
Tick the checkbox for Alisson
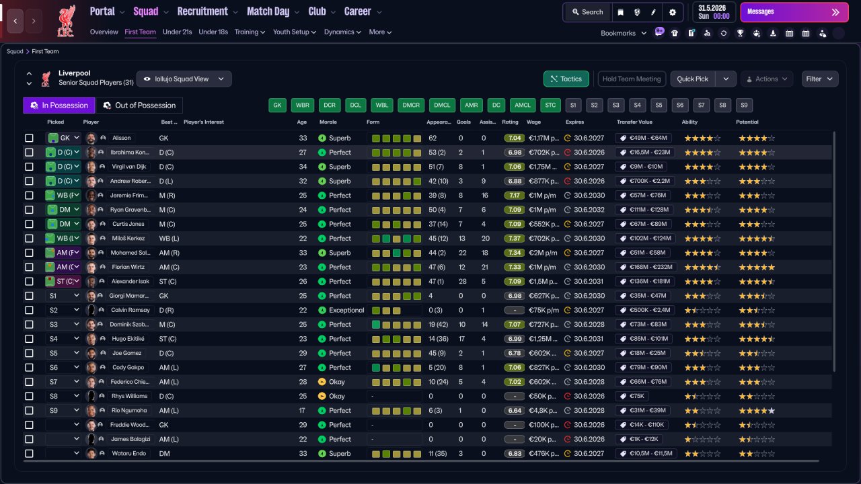coord(29,138)
